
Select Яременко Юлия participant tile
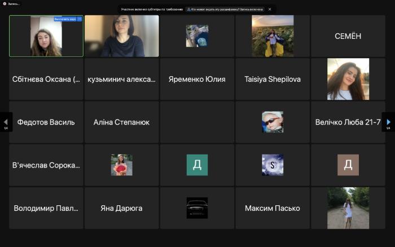click(x=197, y=79)
